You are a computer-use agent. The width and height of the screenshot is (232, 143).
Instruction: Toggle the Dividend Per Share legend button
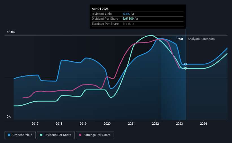pos(56,135)
